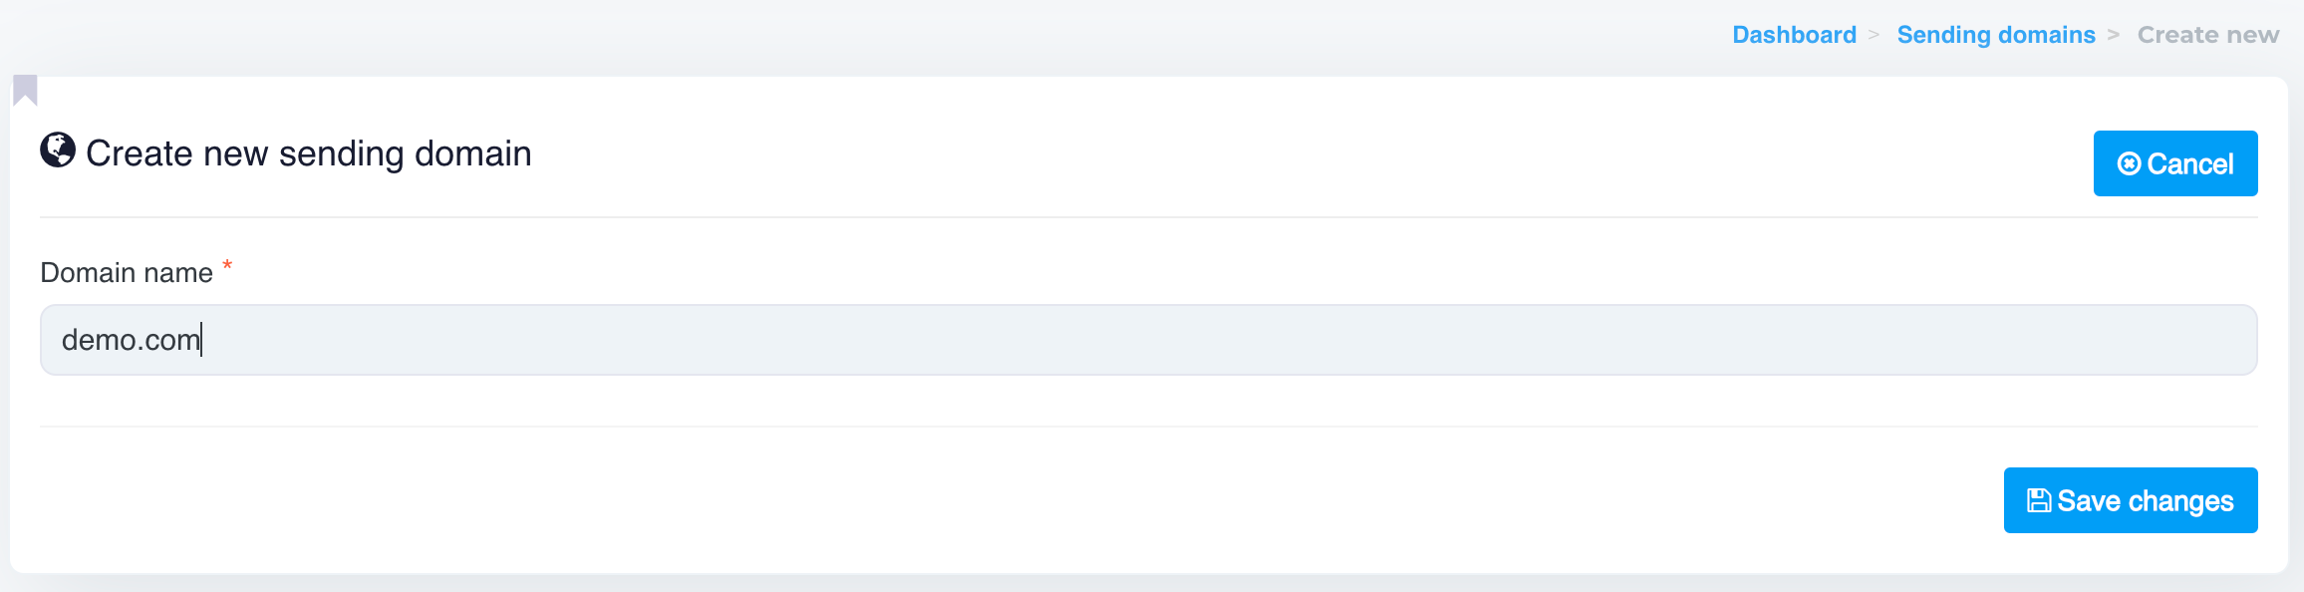
Task: Click the breadcrumb arrow after Dashboard
Action: coord(1874,35)
